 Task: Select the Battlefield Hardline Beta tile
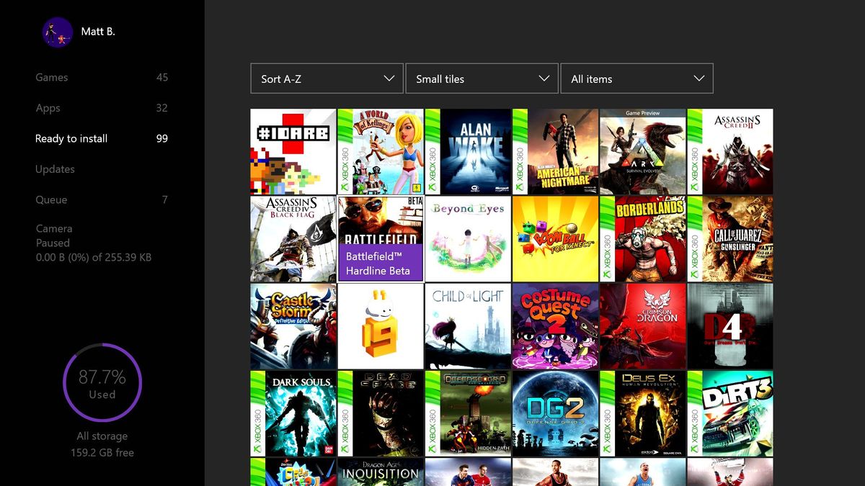pos(381,238)
